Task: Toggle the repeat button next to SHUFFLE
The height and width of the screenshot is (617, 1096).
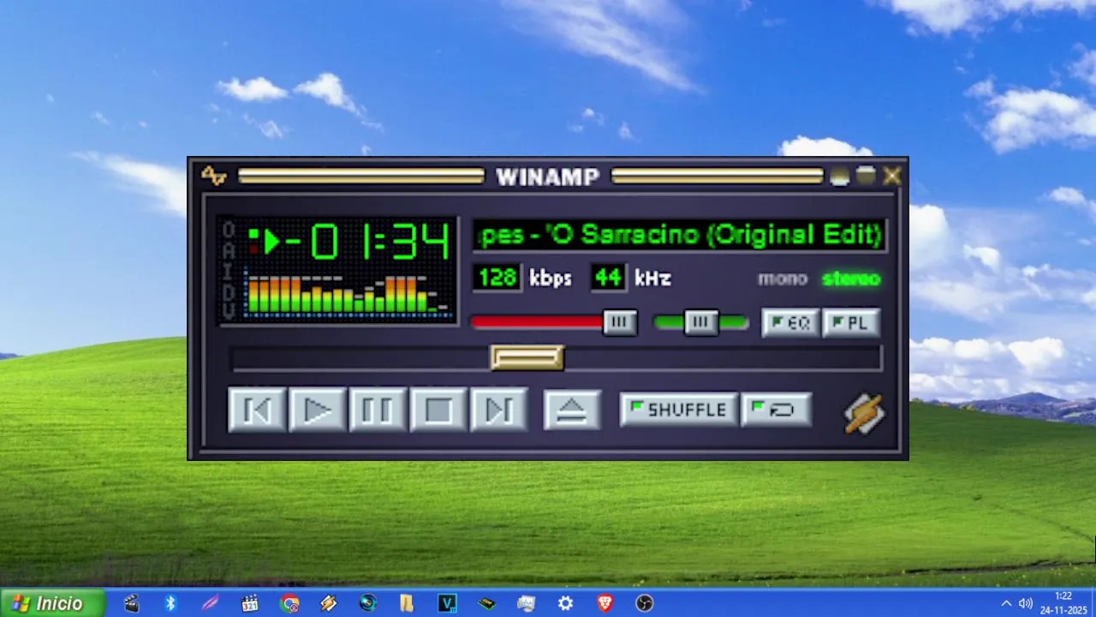Action: pos(776,410)
